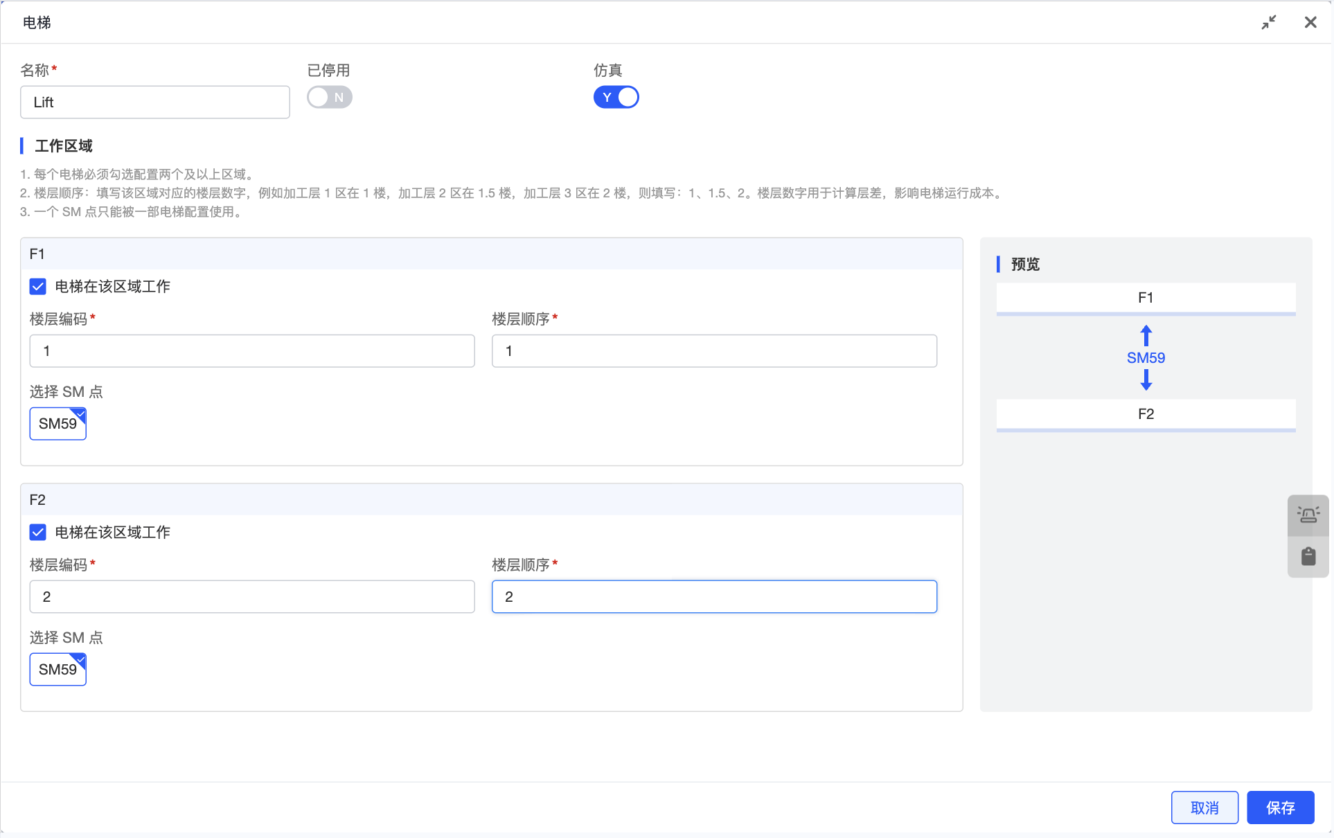
Task: Click the 保存 save button
Action: pyautogui.click(x=1280, y=808)
